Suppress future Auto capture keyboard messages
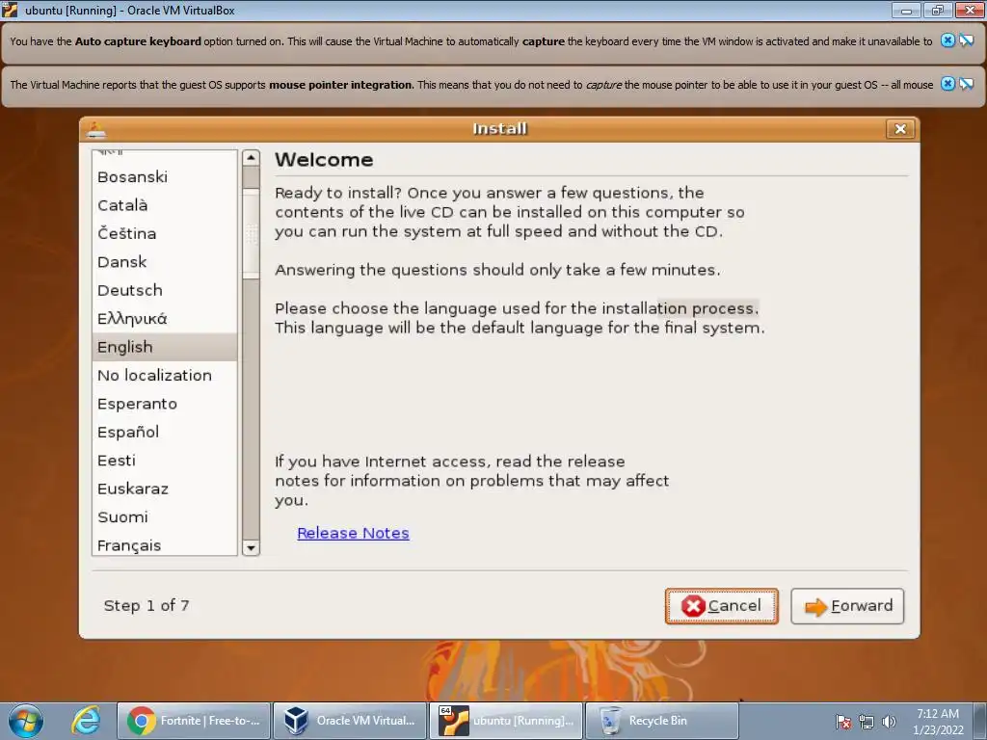The image size is (987, 740). point(966,40)
